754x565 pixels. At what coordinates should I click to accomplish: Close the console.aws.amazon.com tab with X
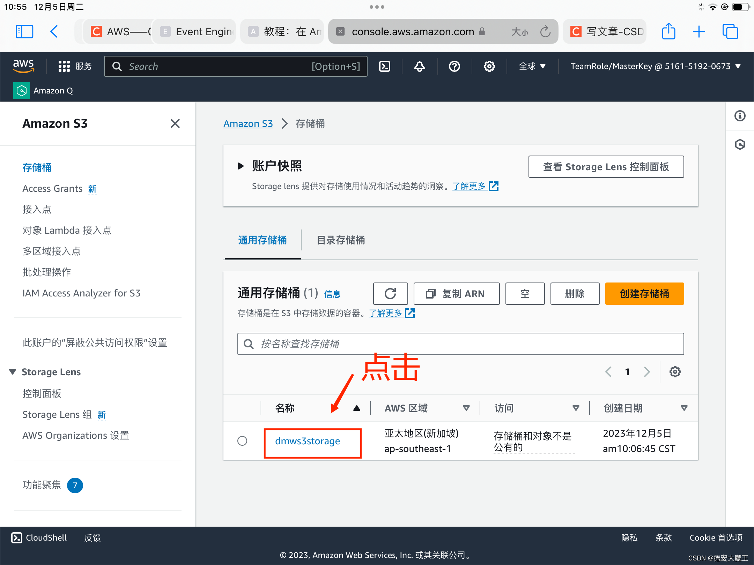pos(340,32)
